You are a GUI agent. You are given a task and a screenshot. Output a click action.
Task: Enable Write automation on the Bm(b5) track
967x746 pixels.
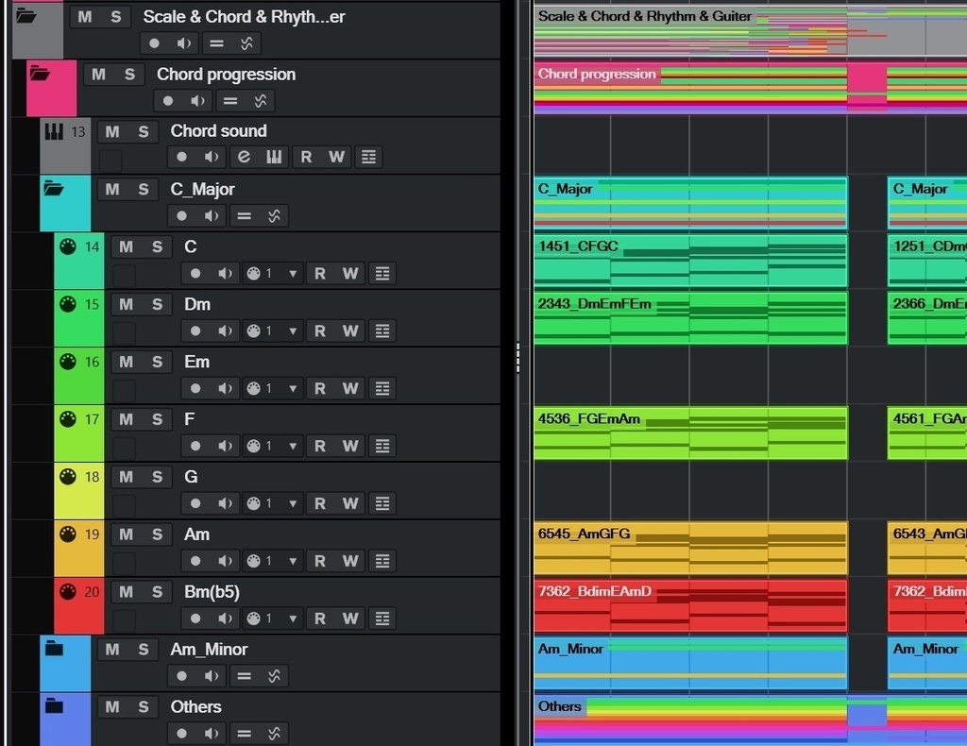pyautogui.click(x=351, y=618)
